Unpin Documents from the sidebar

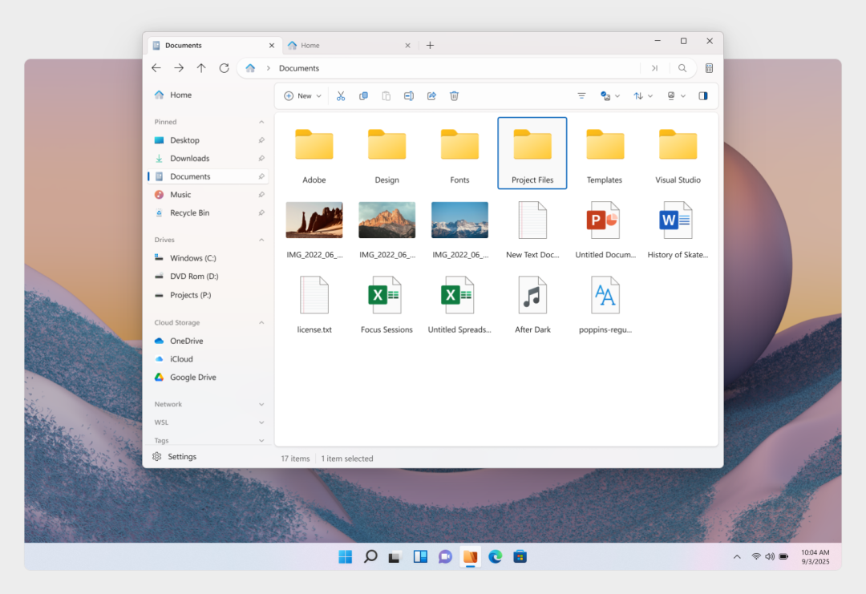(261, 176)
